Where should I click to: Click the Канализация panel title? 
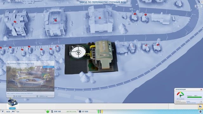[x=180, y=89]
